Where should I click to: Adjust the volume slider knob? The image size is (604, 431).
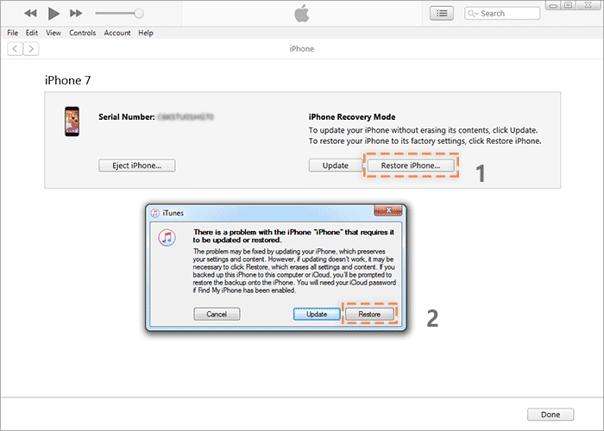tap(139, 14)
